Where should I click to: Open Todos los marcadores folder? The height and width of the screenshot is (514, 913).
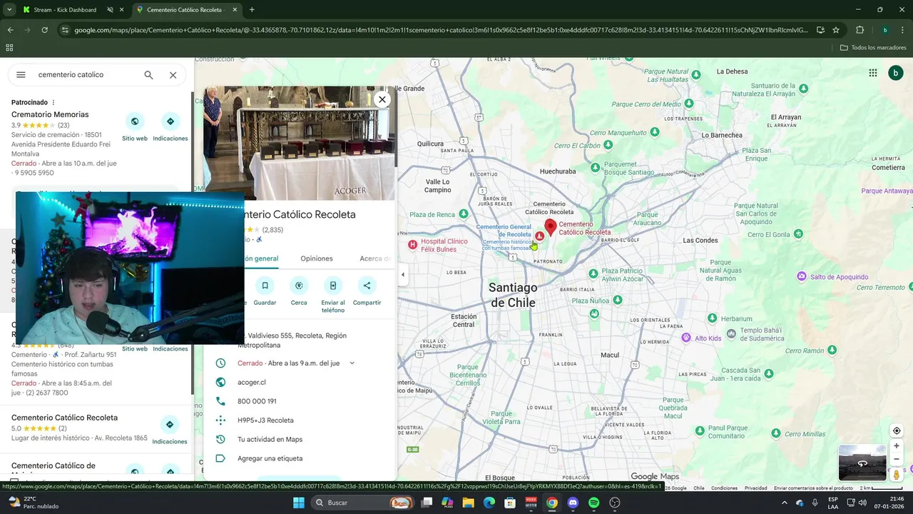click(x=873, y=48)
